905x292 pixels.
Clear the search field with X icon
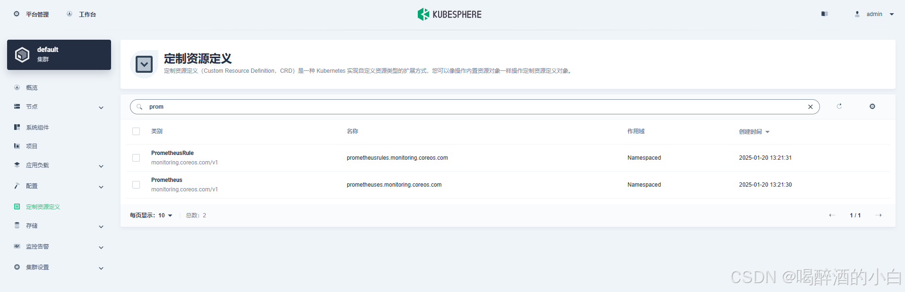(x=810, y=107)
